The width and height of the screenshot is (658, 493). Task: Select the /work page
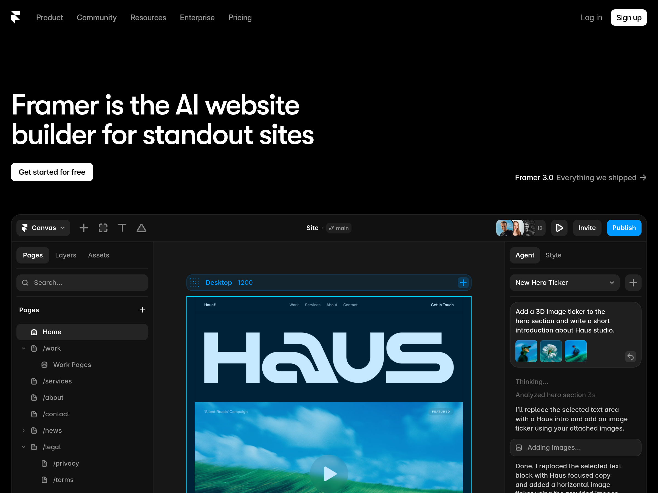pyautogui.click(x=52, y=348)
